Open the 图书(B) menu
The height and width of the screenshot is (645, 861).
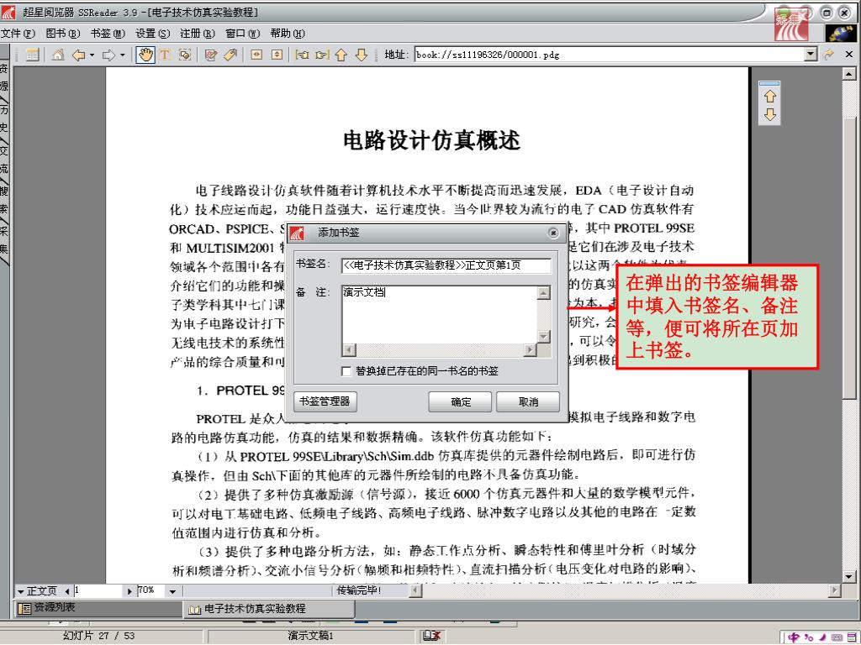coord(62,34)
